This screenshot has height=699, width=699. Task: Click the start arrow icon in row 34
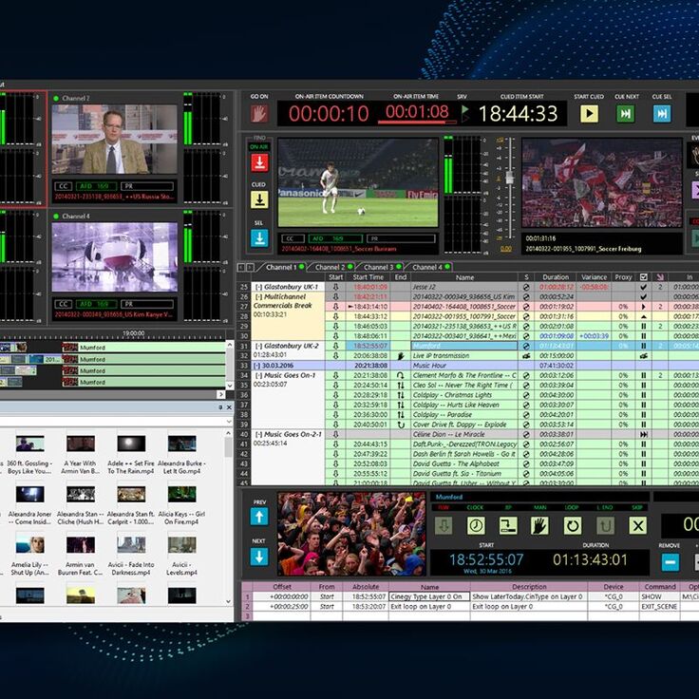[x=335, y=375]
